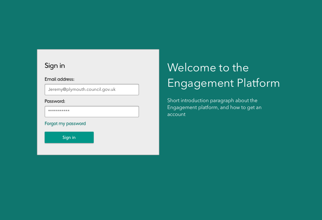Viewport: 322px width, 220px height.
Task: Click the masked password asterisks
Action: [59, 112]
